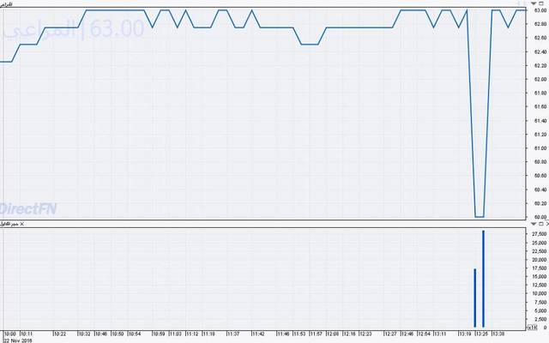
Task: Click the x11 scale box under volume axis
Action: point(532,328)
